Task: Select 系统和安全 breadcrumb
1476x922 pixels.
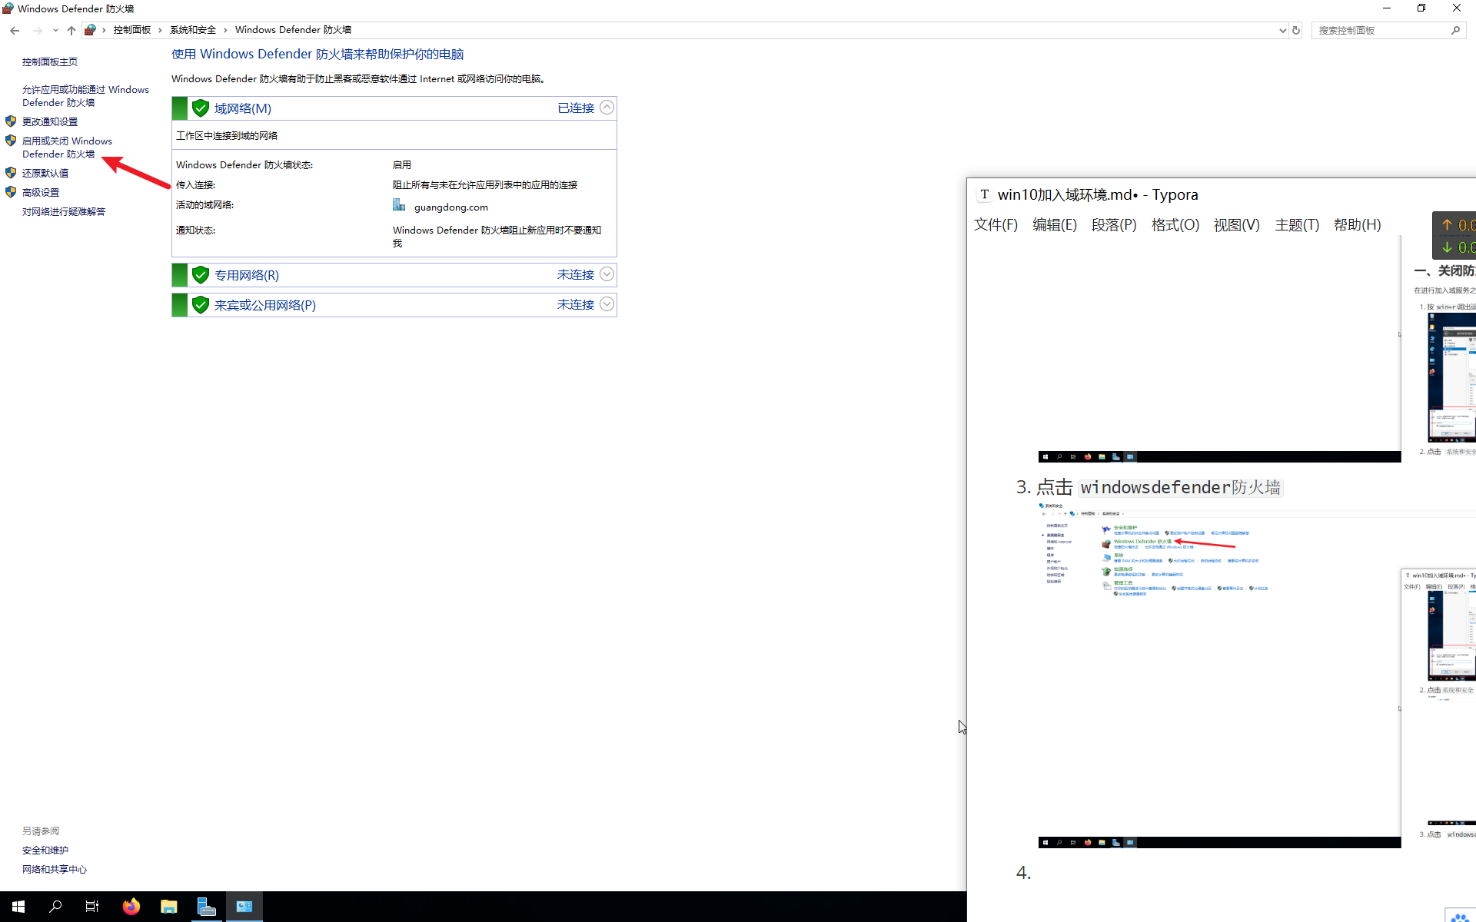Action: pyautogui.click(x=193, y=30)
